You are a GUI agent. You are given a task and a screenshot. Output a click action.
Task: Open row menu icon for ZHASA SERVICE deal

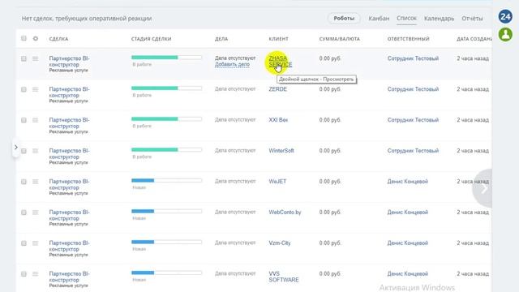tap(36, 58)
